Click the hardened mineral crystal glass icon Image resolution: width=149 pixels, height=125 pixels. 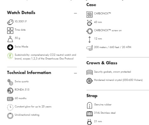pyautogui.click(x=90, y=81)
